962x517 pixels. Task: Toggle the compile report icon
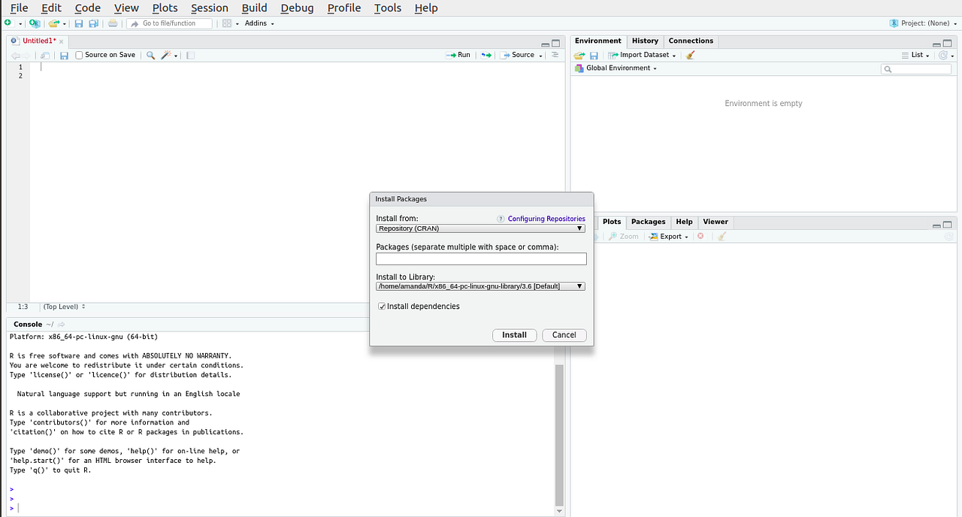point(189,55)
